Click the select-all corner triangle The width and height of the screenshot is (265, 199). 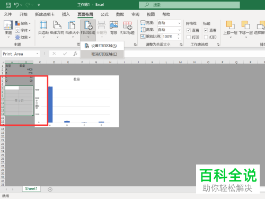click(x=3, y=62)
